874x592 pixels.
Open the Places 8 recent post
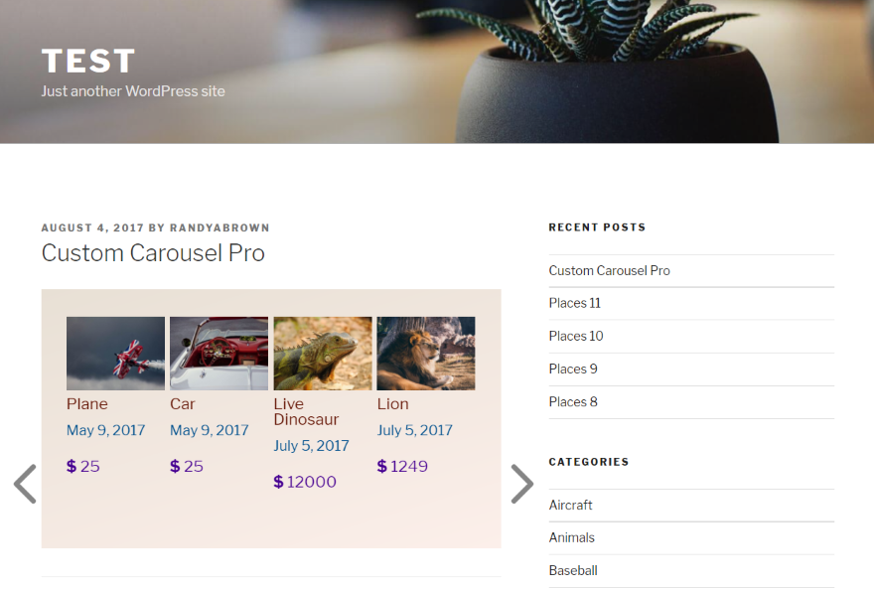[573, 401]
